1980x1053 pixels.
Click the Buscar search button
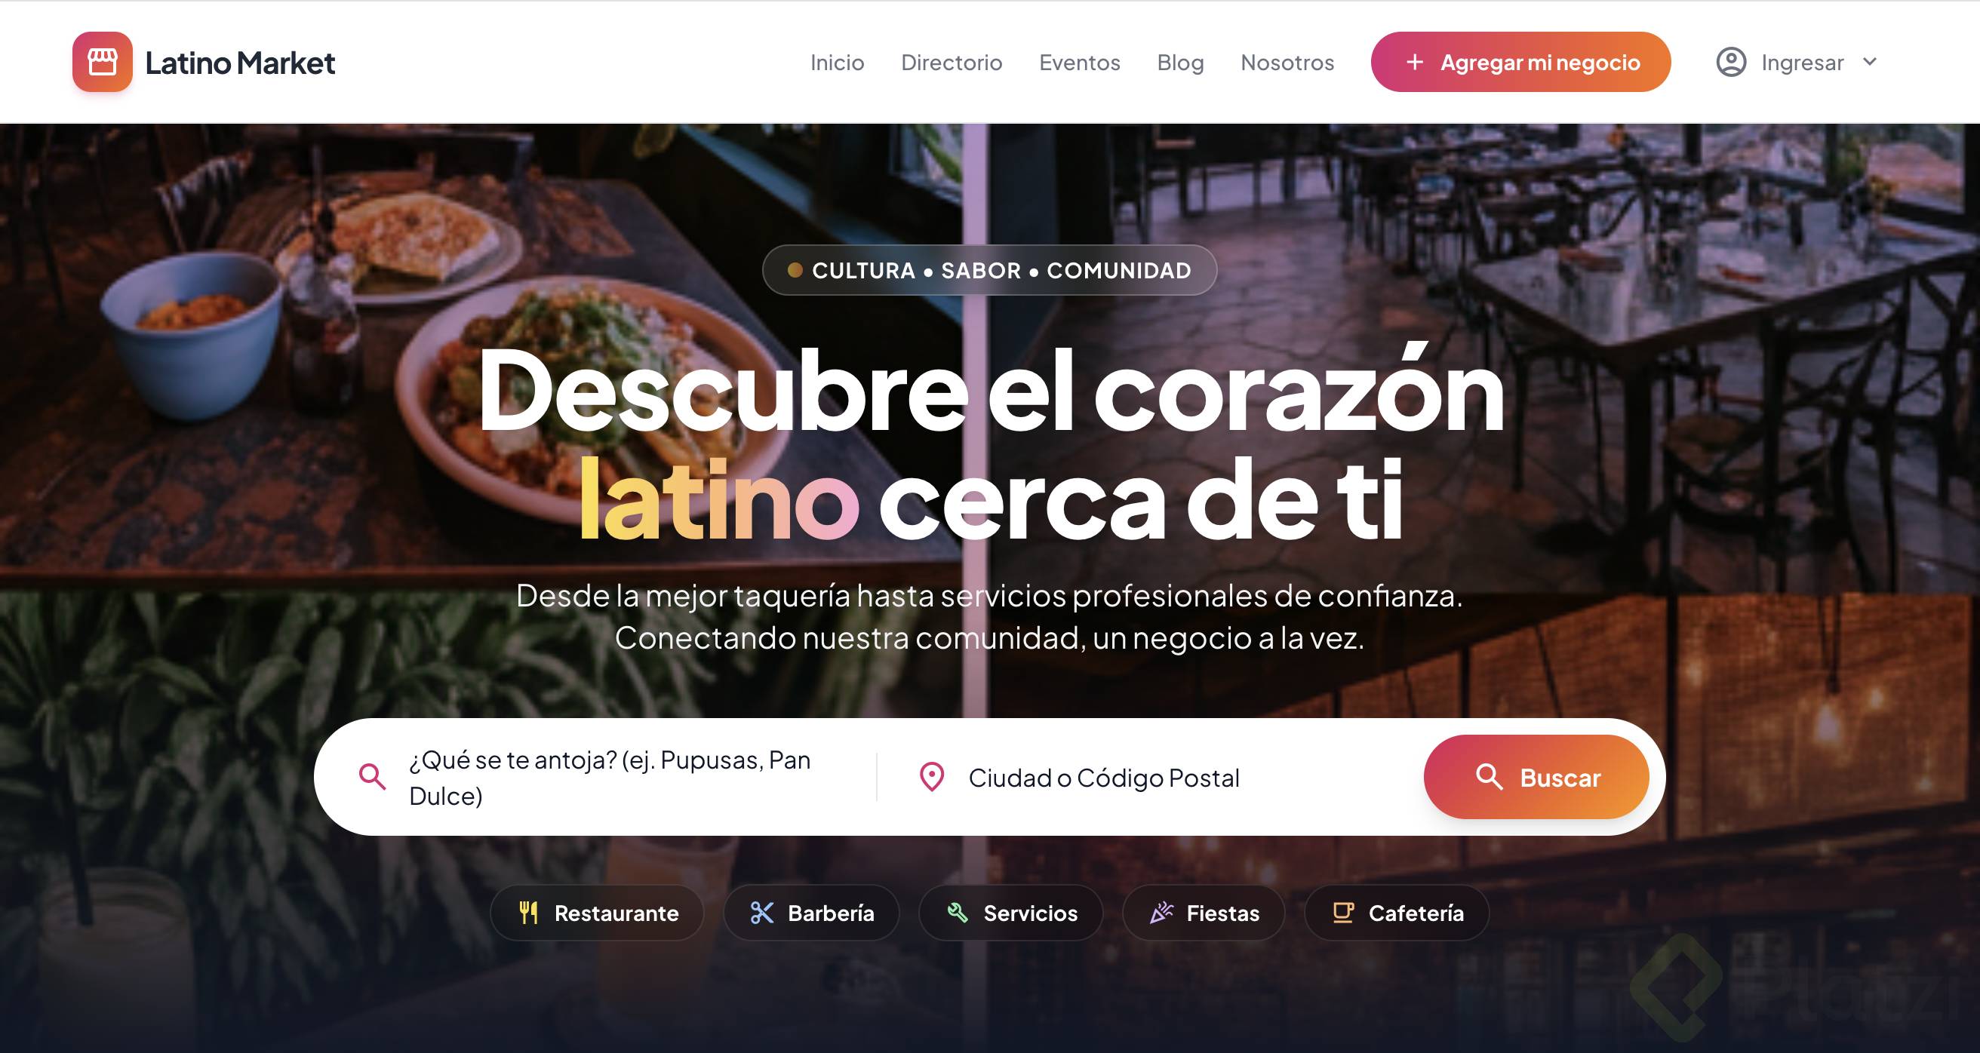1536,777
